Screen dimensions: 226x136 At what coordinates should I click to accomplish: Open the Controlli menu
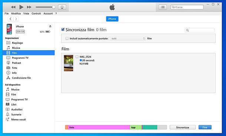pos(36,13)
